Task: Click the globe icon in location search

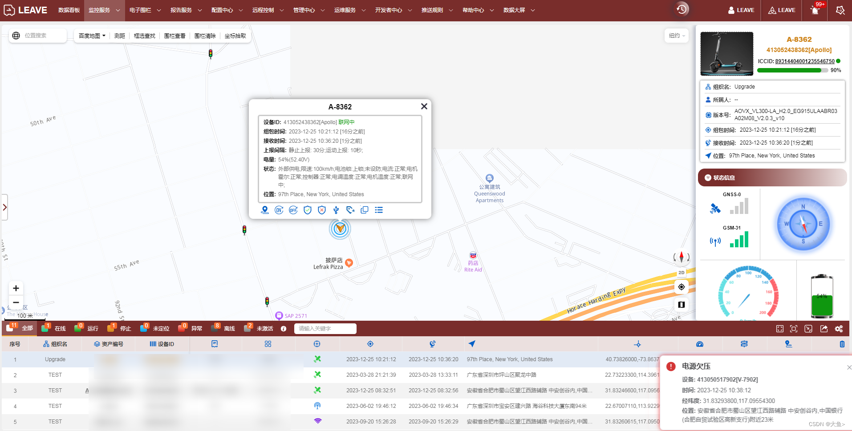Action: [16, 36]
